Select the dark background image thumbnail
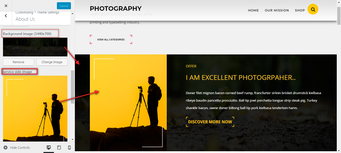 (35, 47)
